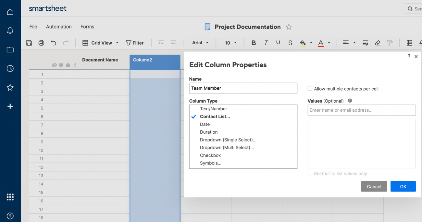Open the Print dialog icon

[x=41, y=42]
